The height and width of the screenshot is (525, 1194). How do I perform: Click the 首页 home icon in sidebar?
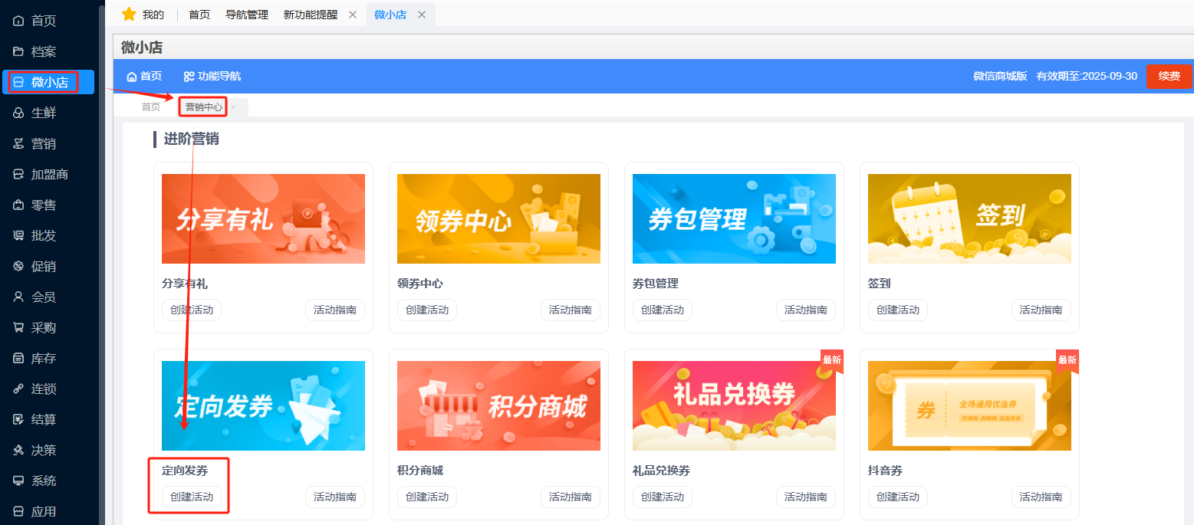point(18,21)
